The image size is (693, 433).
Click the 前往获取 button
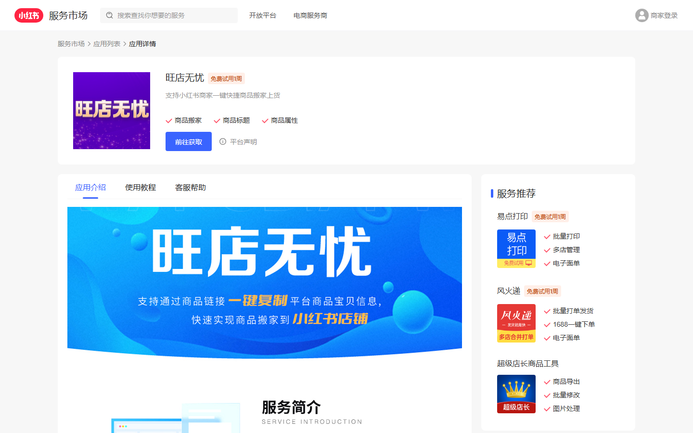coord(189,141)
